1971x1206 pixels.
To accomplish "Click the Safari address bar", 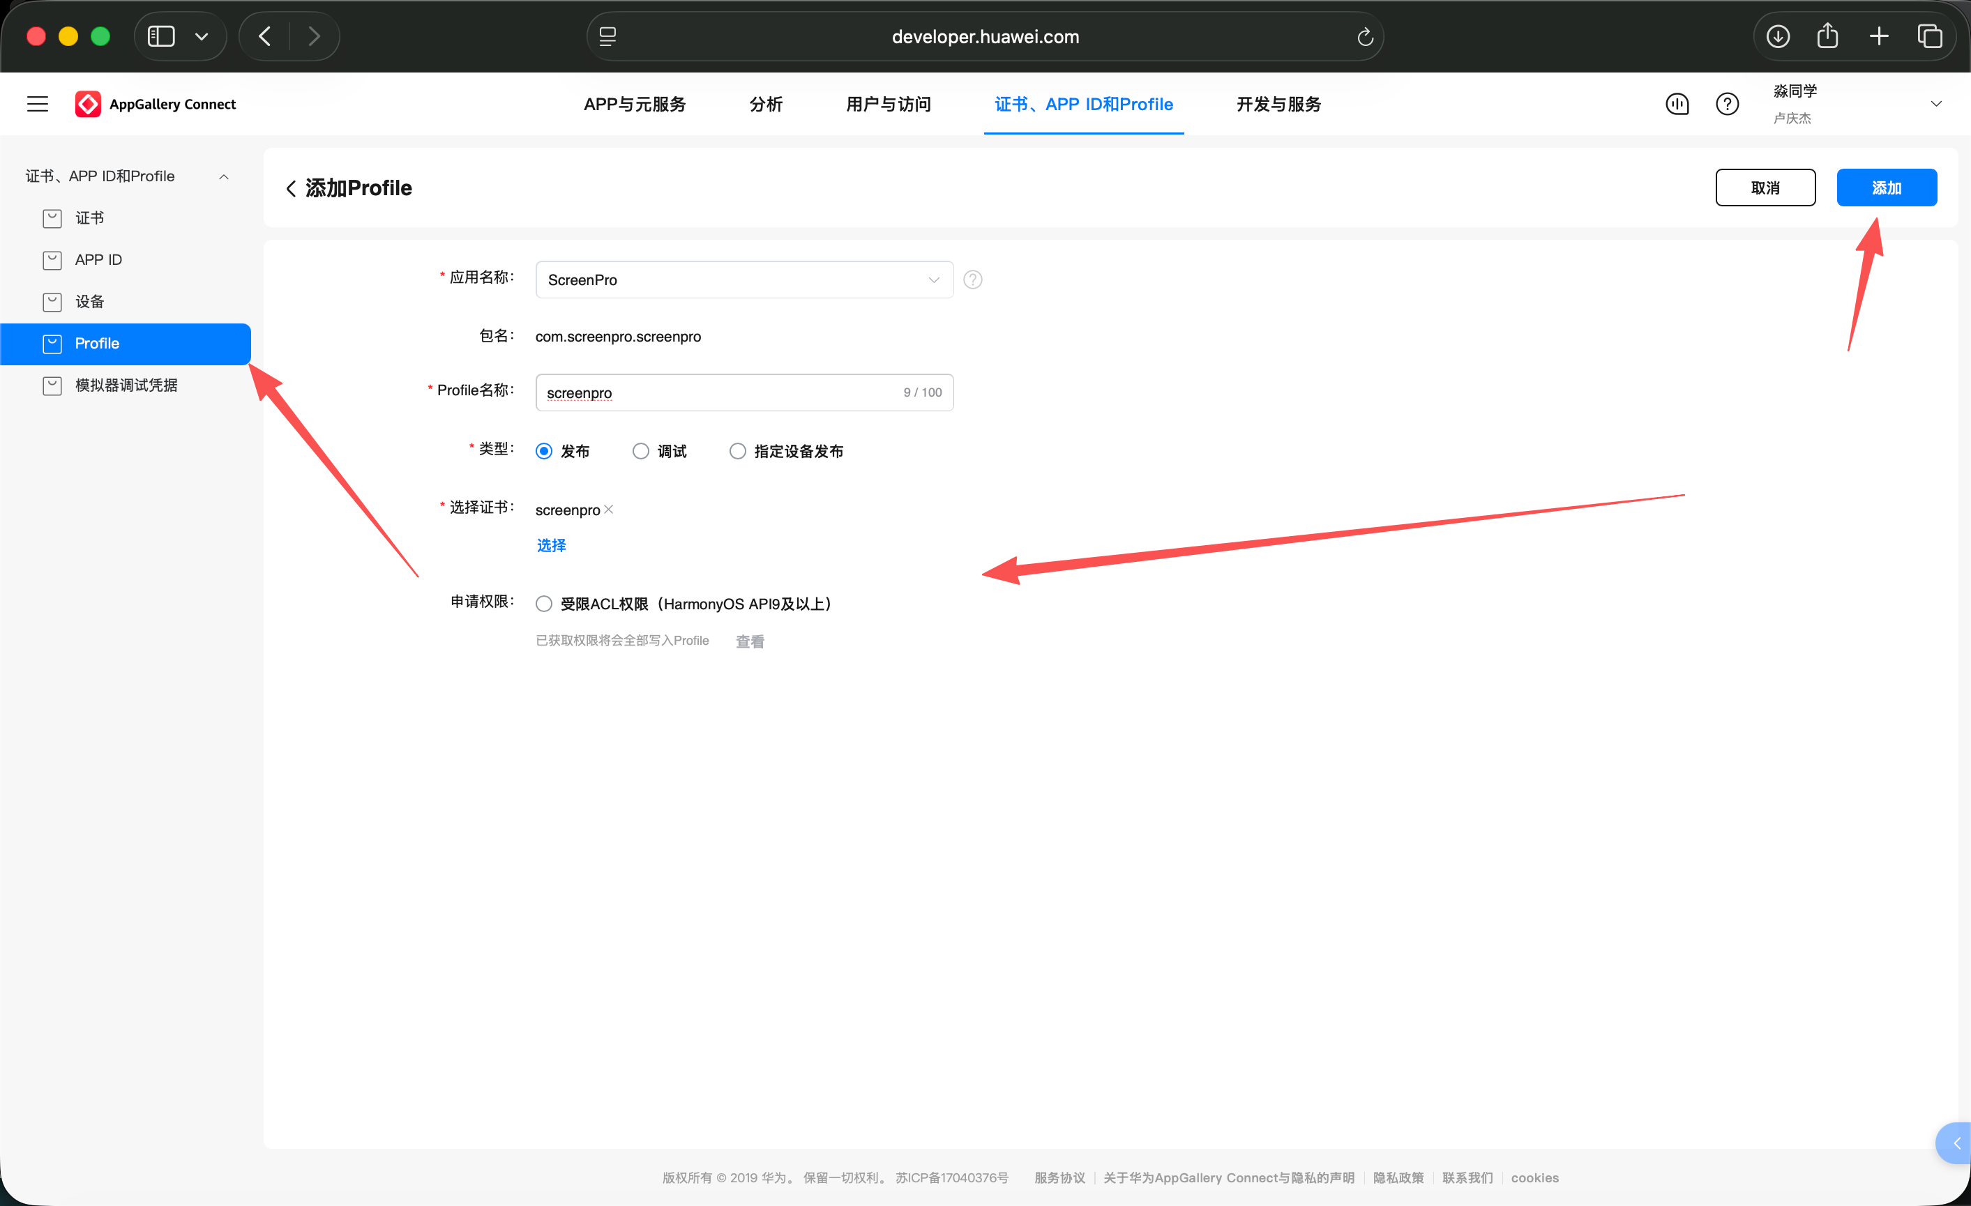I will (985, 37).
